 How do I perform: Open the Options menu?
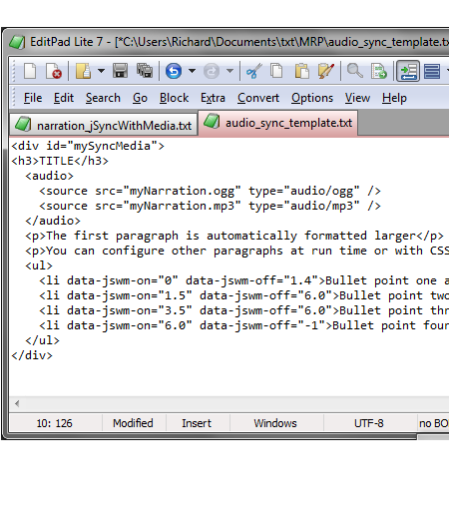click(312, 98)
